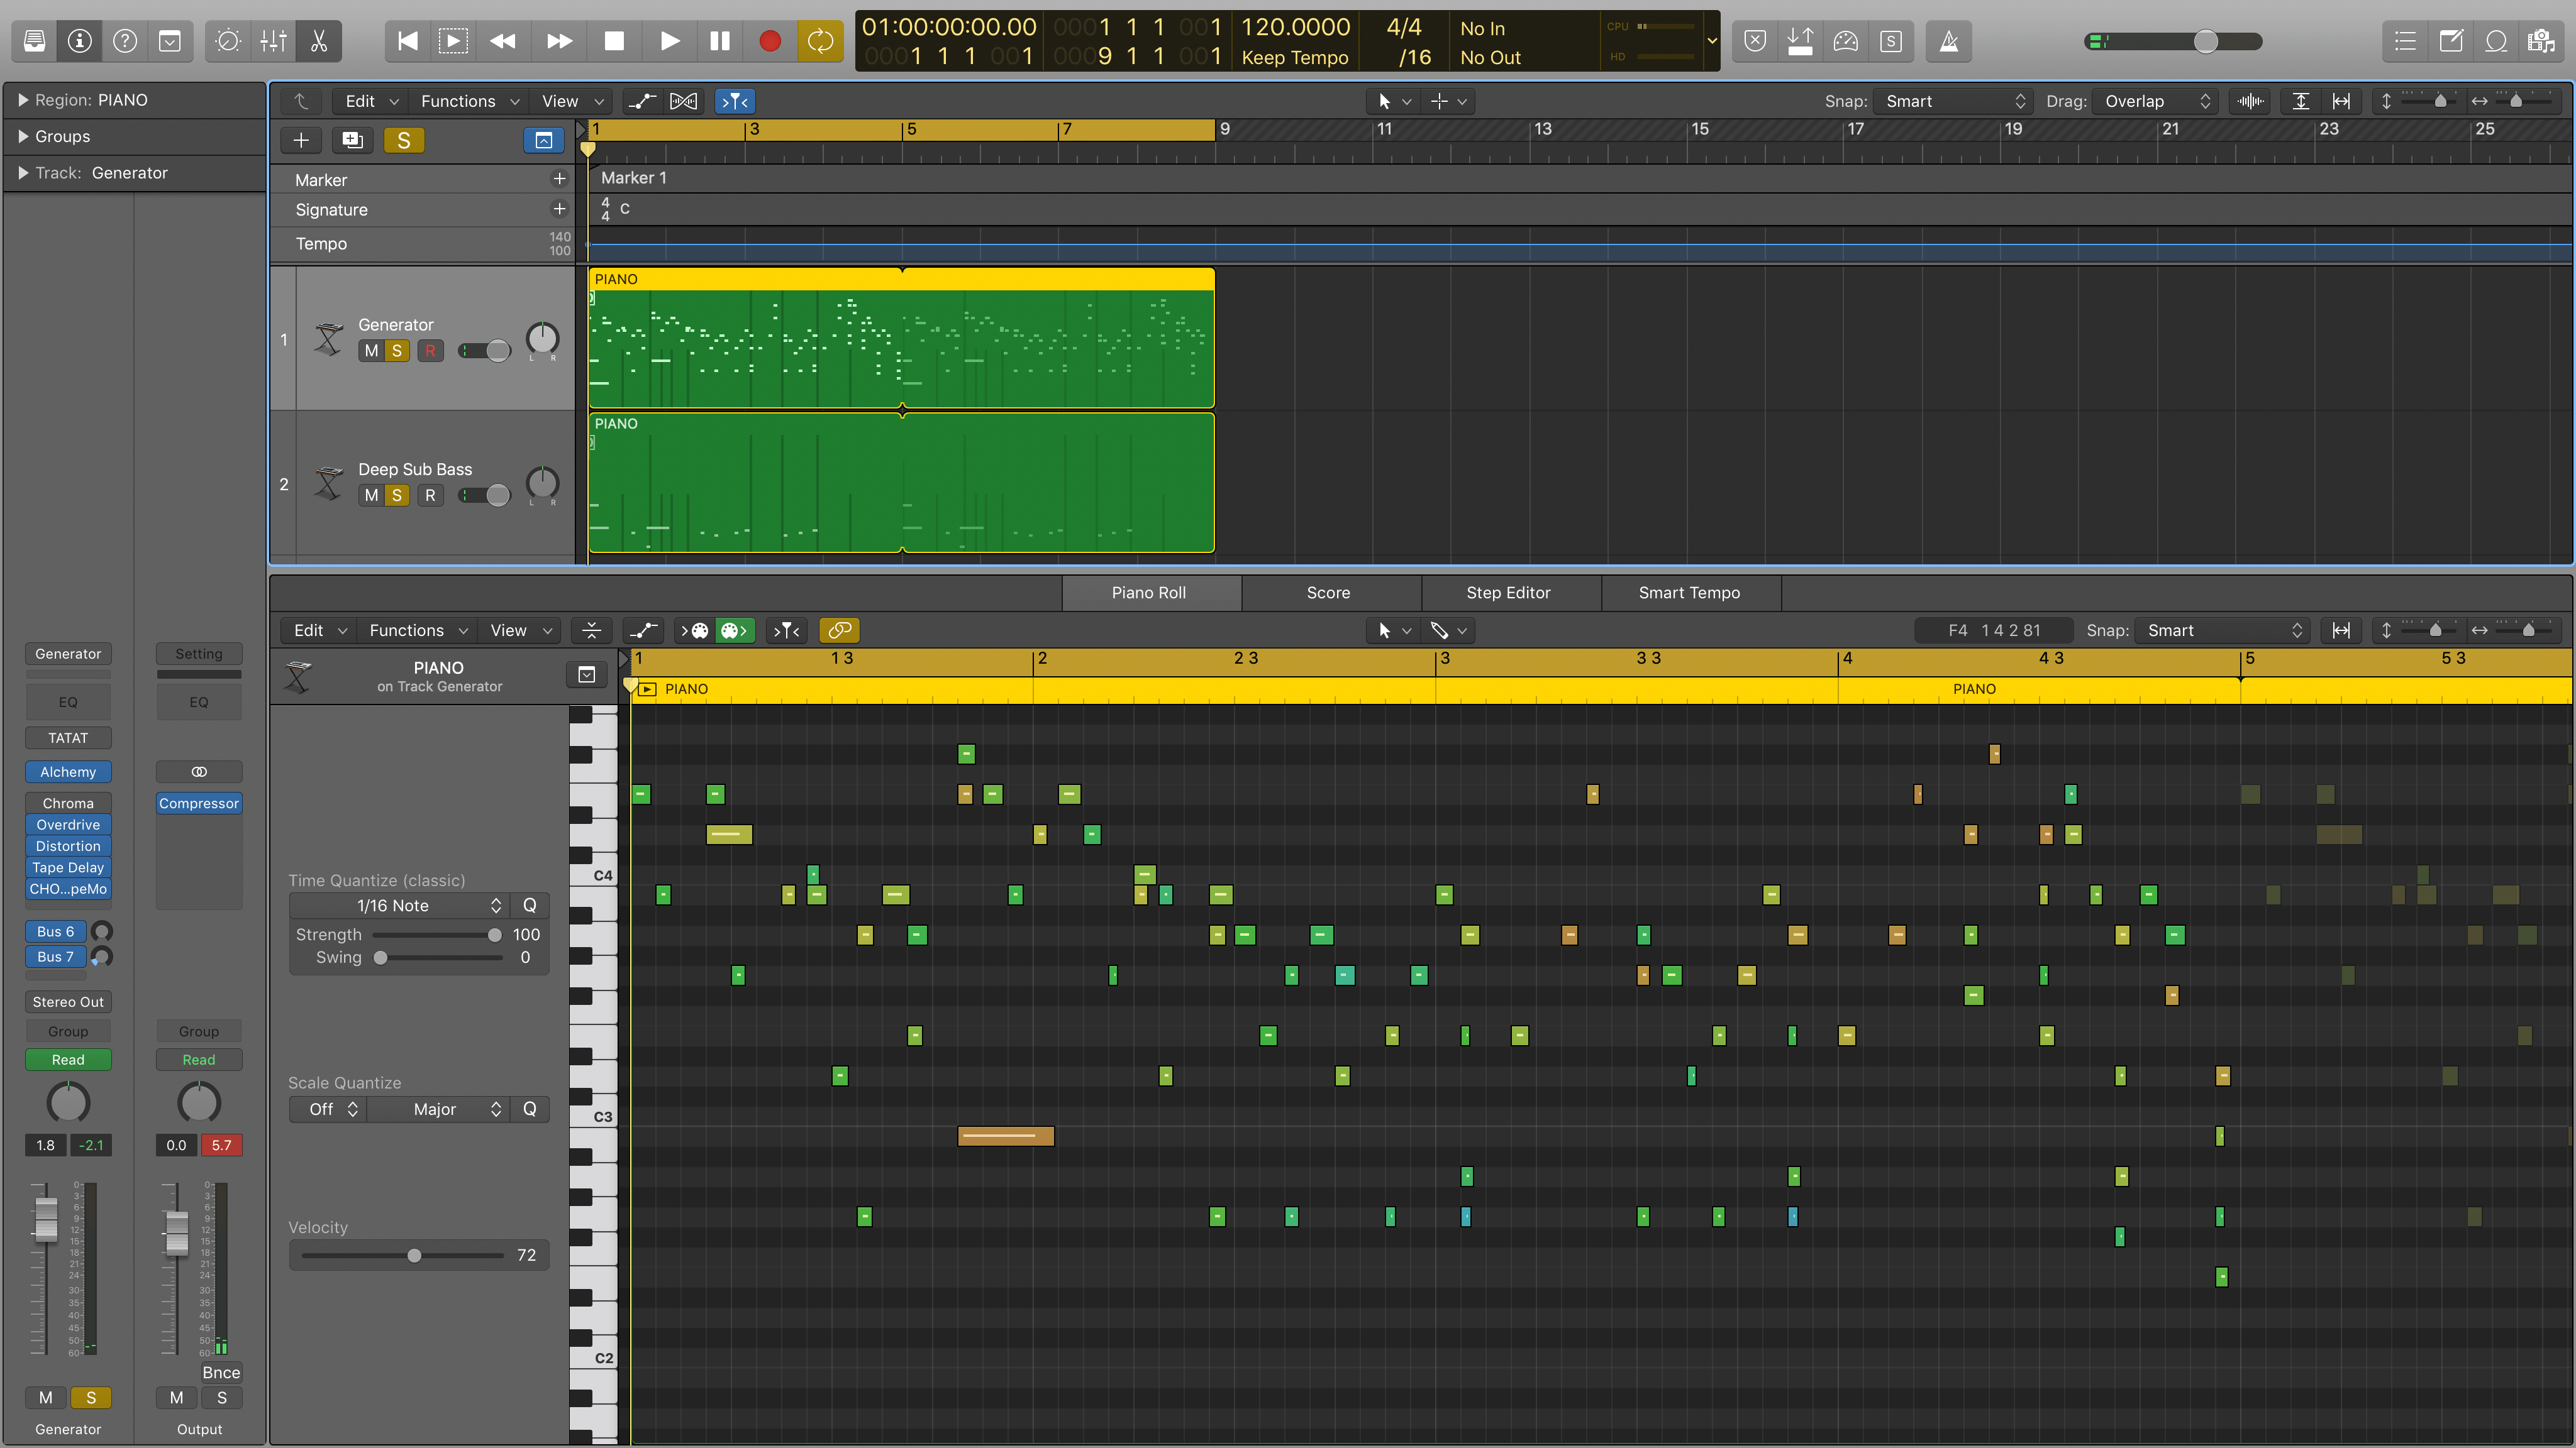Screen dimensions: 2576x1448
Task: Toggle record enable on the Generator track
Action: (430, 351)
